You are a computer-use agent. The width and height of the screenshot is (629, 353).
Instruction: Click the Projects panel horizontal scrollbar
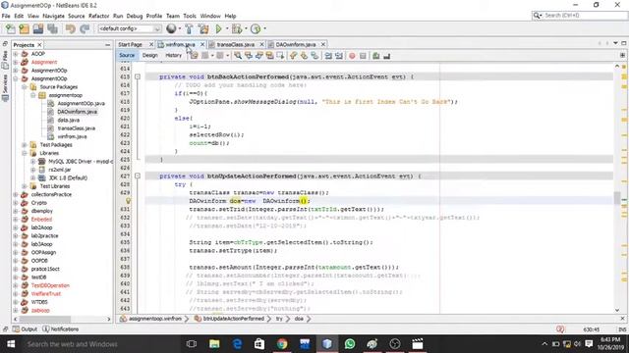45,319
